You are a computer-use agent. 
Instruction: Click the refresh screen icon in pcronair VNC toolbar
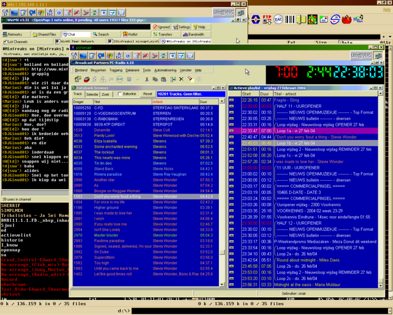[x=101, y=56]
